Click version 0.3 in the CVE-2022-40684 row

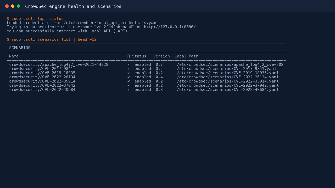159,90
